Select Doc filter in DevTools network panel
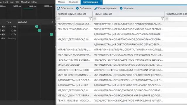 12,2
